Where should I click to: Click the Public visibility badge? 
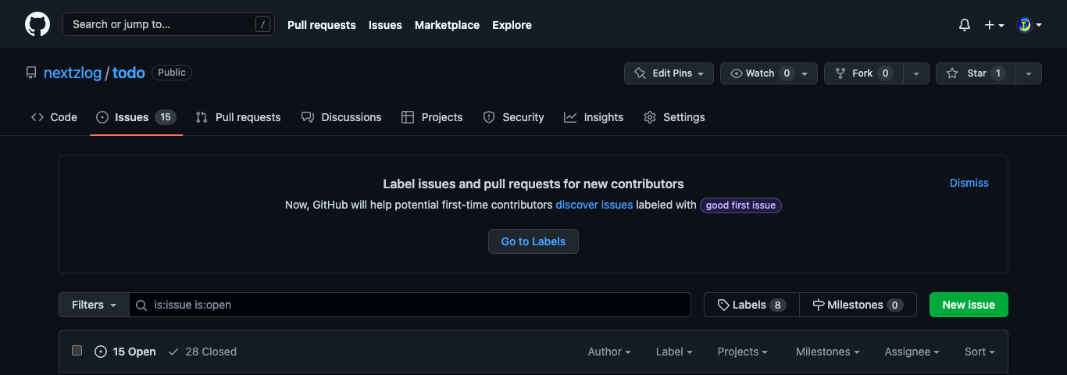(172, 73)
